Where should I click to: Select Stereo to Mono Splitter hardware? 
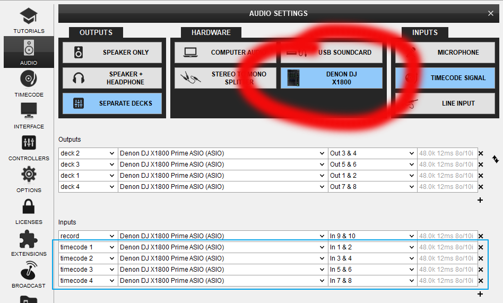pyautogui.click(x=225, y=78)
